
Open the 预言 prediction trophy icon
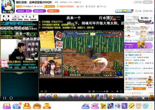click(47, 106)
